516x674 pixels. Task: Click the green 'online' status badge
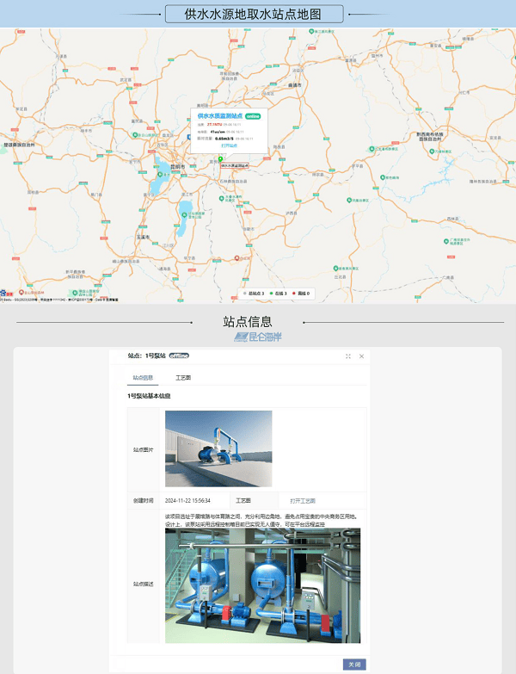point(253,115)
